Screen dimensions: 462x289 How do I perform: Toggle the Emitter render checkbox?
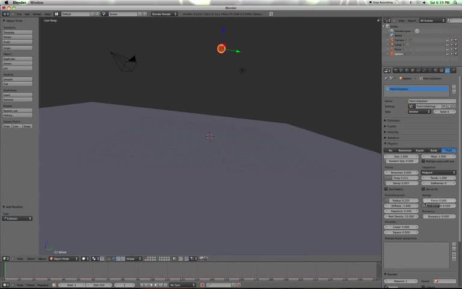coord(386,287)
